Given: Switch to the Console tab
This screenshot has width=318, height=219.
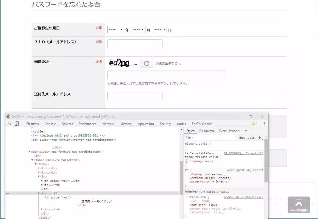Looking at the screenshot, I should (50, 124).
